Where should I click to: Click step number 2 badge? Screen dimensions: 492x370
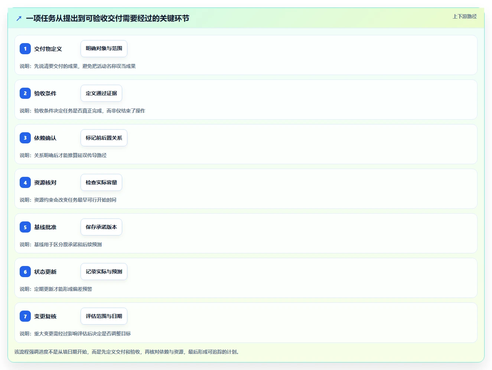pyautogui.click(x=25, y=93)
